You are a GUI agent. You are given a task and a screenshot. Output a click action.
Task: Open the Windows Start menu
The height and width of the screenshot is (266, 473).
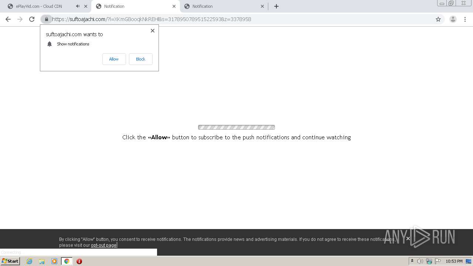(x=10, y=261)
